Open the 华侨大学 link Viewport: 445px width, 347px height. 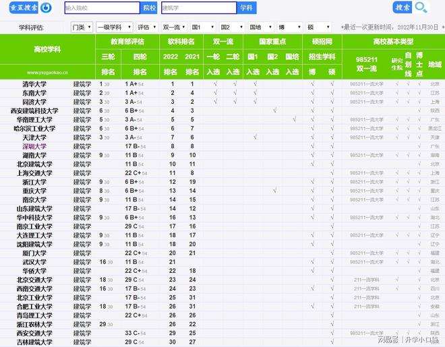click(34, 271)
